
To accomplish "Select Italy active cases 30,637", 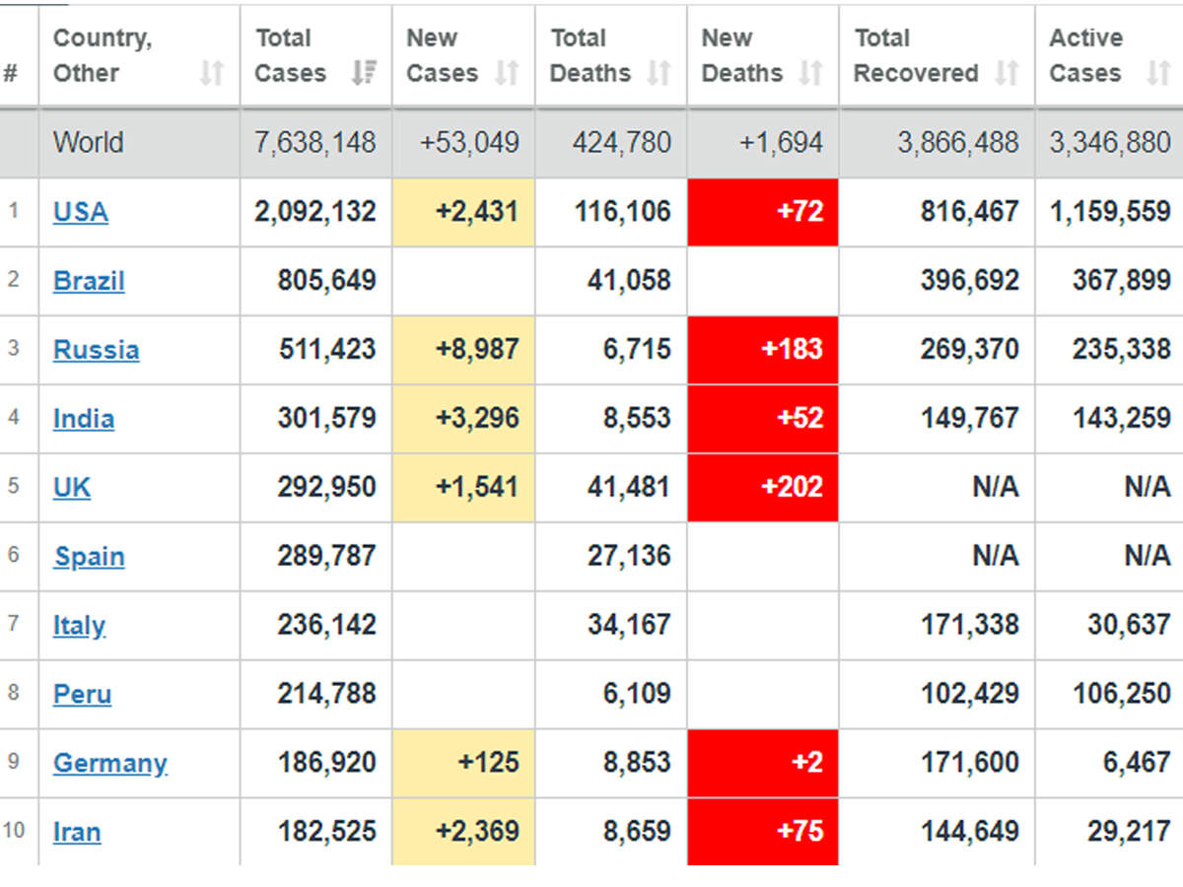I will [1130, 626].
